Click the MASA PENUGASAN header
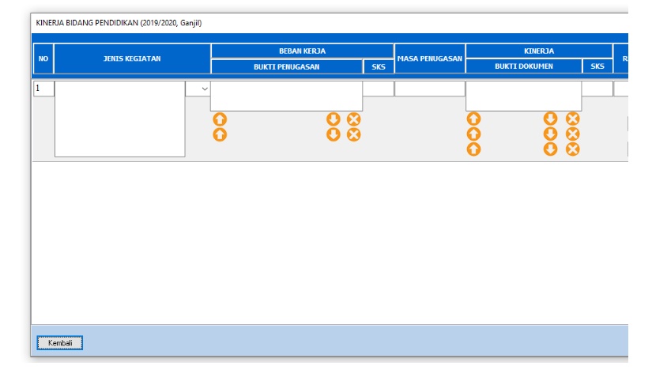This screenshot has width=652, height=381. [x=430, y=58]
